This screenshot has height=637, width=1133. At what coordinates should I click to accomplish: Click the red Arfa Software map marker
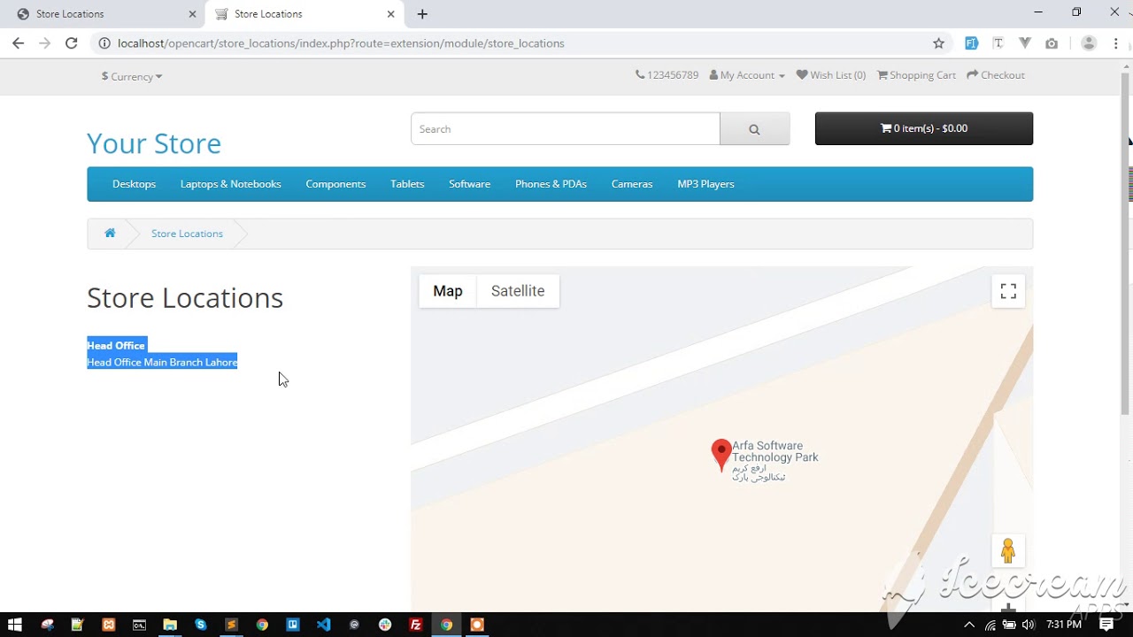[x=721, y=455]
